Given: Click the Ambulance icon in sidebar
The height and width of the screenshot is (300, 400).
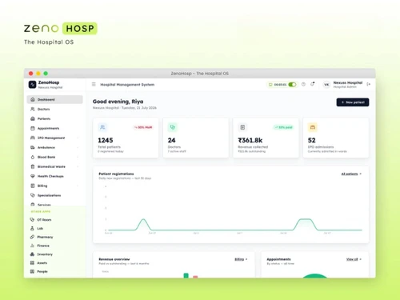Looking at the screenshot, I should pyautogui.click(x=33, y=147).
